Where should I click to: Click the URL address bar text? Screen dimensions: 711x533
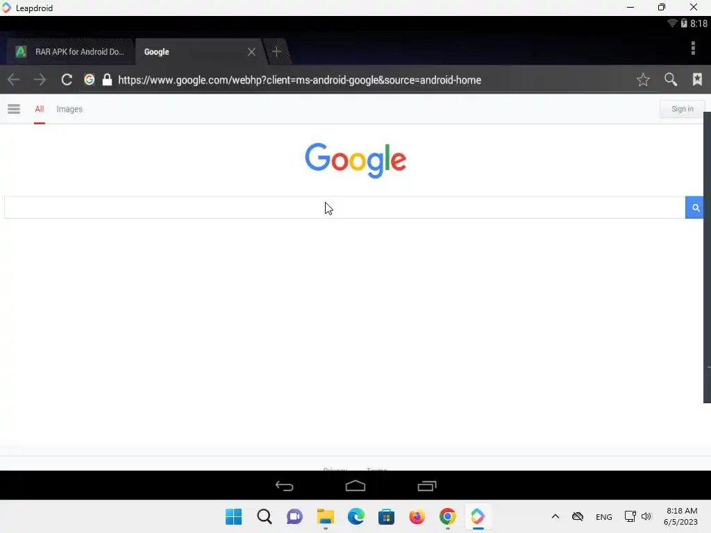(299, 81)
